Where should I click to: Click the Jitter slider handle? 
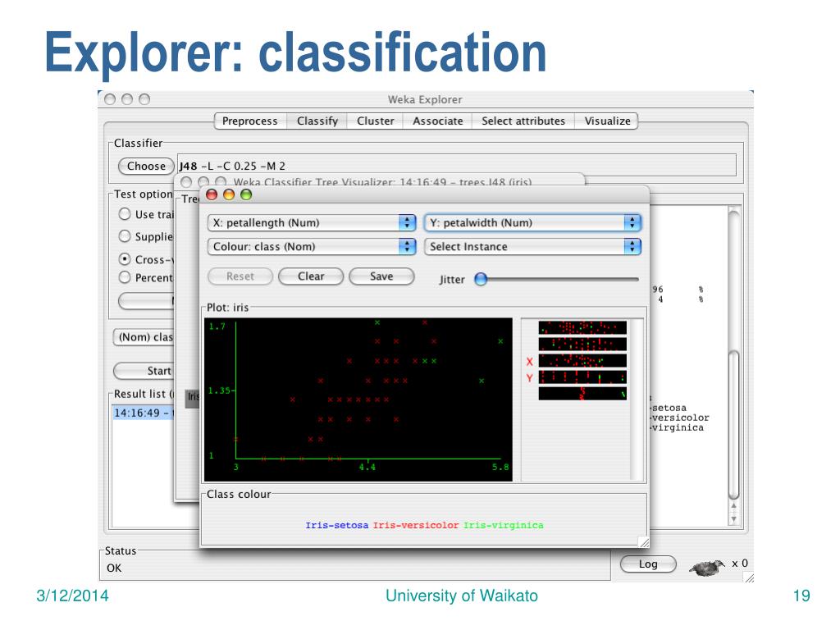pos(481,279)
